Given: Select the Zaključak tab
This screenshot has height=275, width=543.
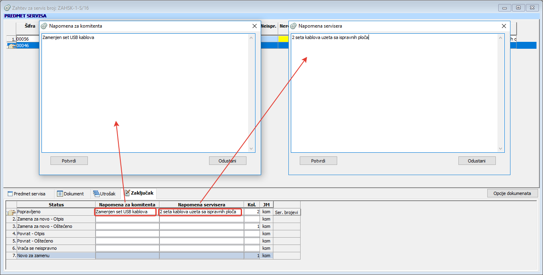Looking at the screenshot, I should coord(139,193).
